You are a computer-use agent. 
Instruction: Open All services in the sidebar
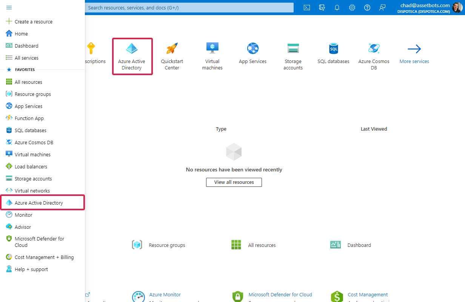[x=42, y=58]
